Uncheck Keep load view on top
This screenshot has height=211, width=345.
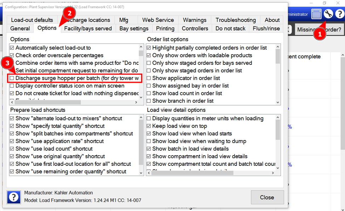pyautogui.click(x=149, y=126)
